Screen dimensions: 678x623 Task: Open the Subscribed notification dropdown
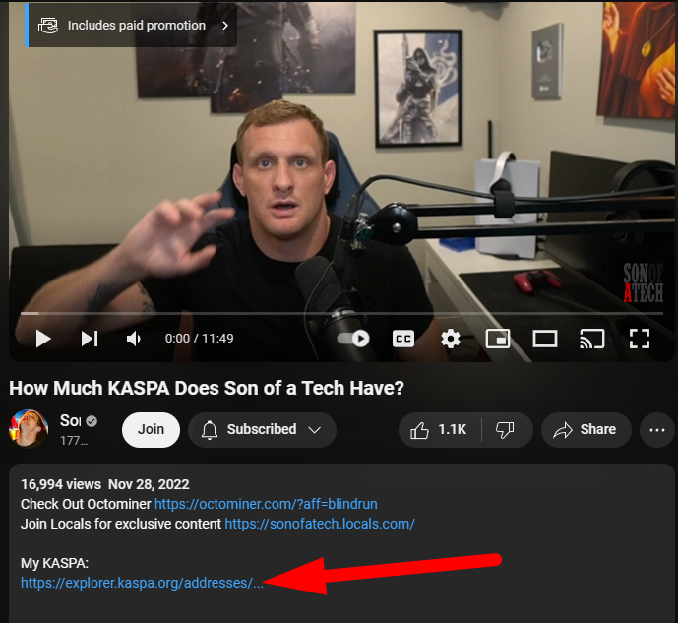(x=262, y=430)
